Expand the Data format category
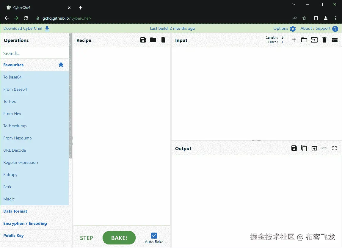This screenshot has height=248, width=342. click(x=15, y=211)
